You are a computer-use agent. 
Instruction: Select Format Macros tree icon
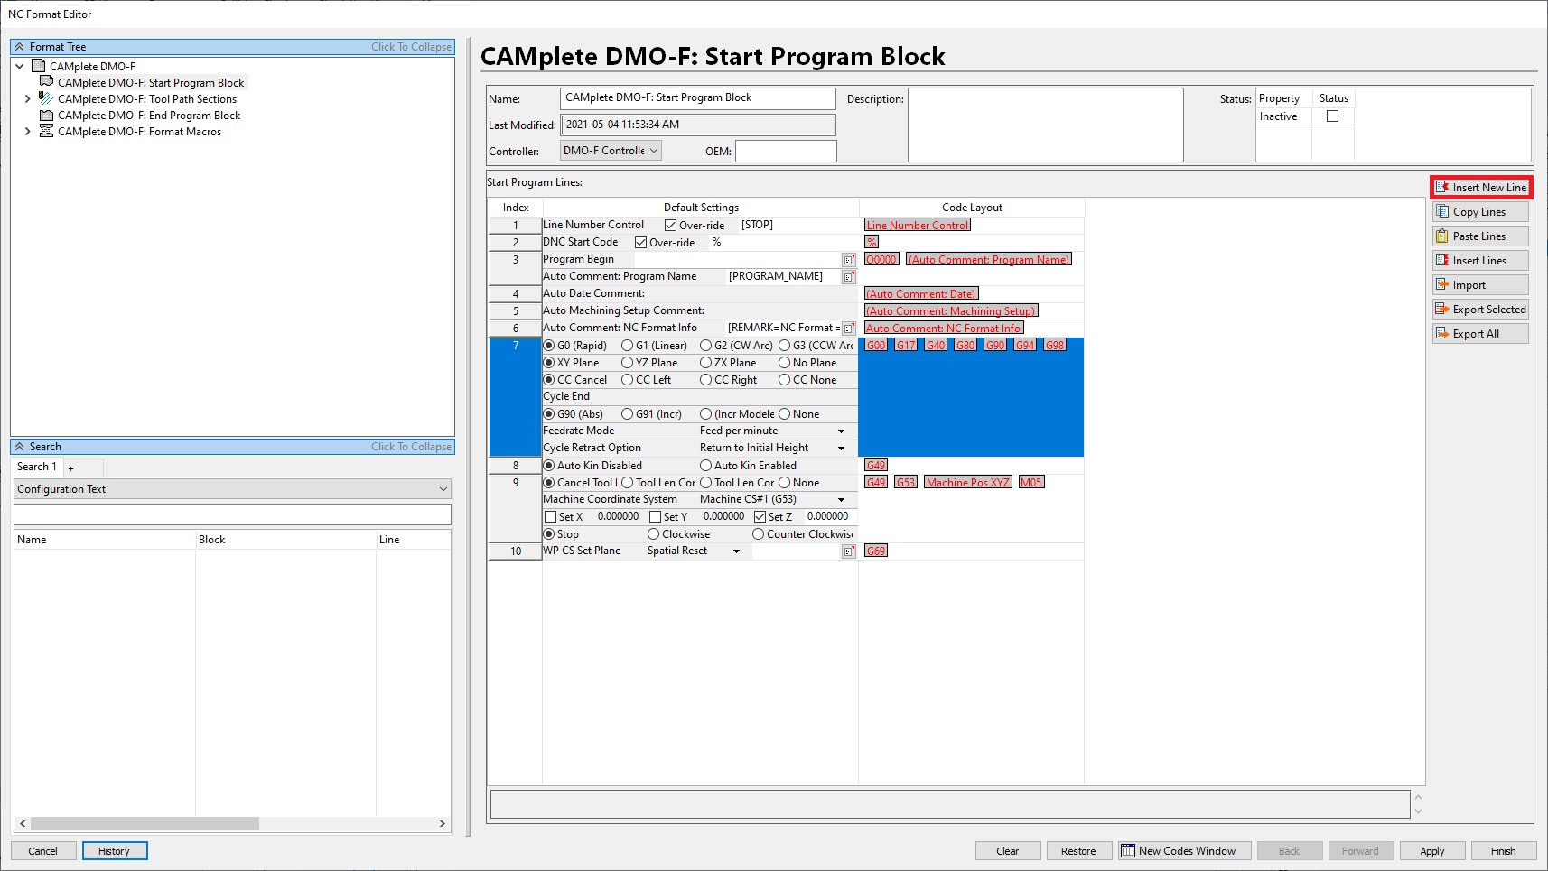[47, 131]
